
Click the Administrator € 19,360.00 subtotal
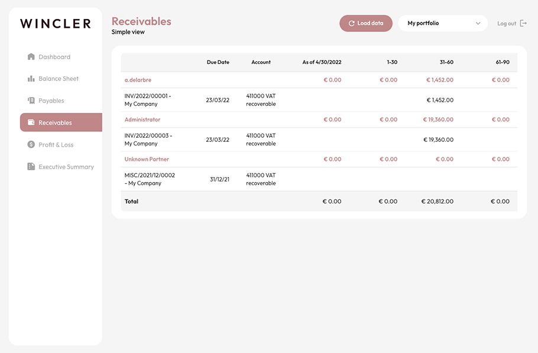tap(438, 119)
